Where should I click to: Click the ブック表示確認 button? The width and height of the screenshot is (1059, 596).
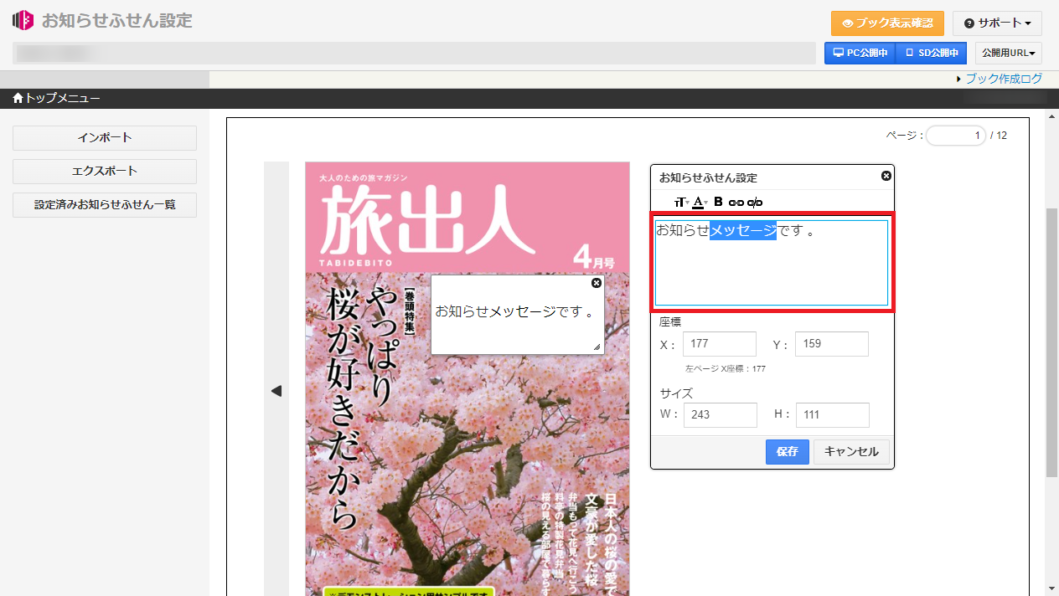pos(887,23)
